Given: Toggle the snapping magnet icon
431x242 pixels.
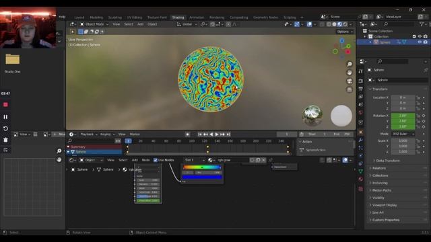Looking at the screenshot, I should (213, 24).
